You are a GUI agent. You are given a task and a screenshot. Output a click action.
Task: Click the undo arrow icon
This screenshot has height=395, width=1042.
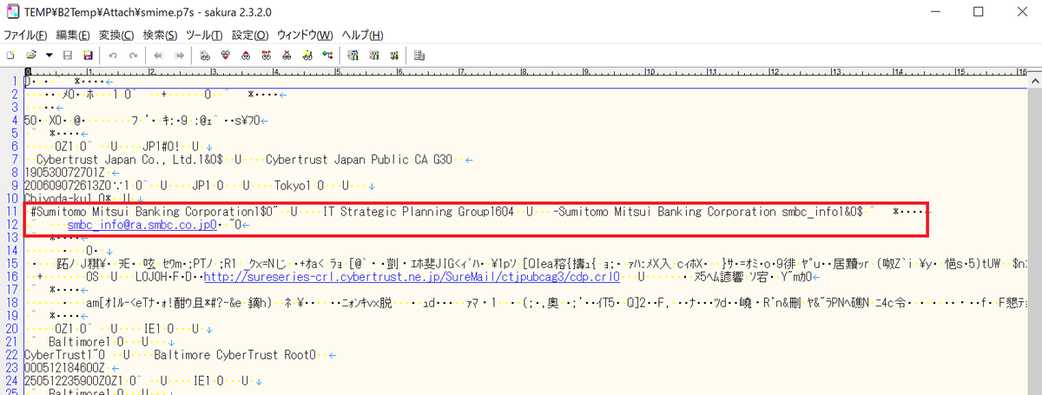pyautogui.click(x=113, y=55)
